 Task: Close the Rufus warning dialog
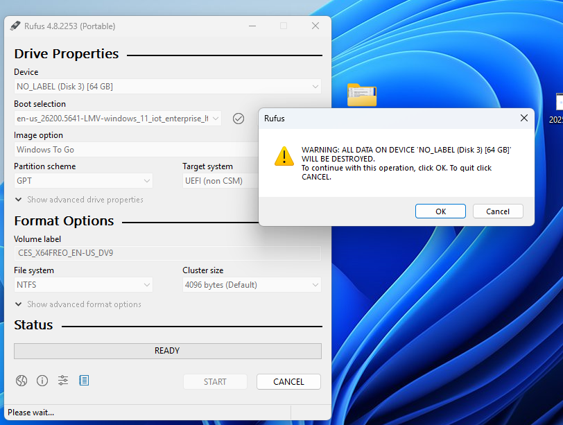[x=524, y=118]
